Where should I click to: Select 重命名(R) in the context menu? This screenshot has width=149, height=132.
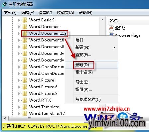[84, 72]
